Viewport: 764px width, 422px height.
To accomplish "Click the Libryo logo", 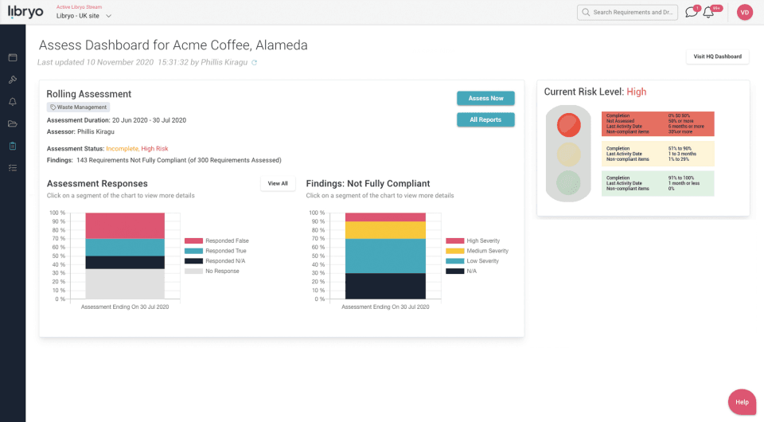I will 25,12.
